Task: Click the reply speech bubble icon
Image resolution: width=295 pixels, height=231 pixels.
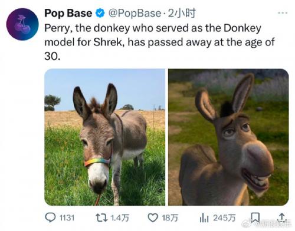Action: click(x=50, y=217)
